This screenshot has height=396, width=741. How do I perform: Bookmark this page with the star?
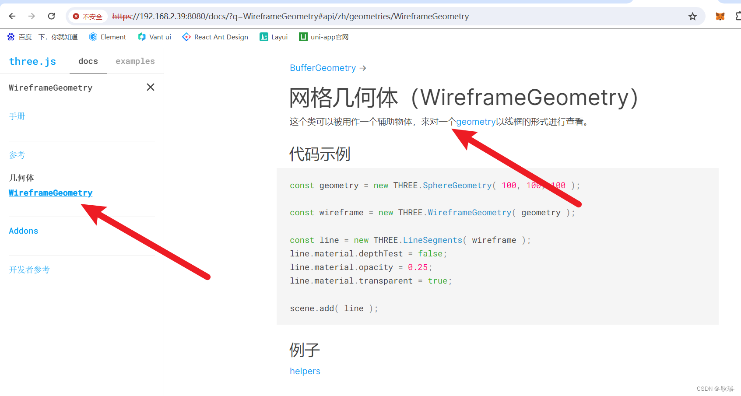(x=692, y=16)
